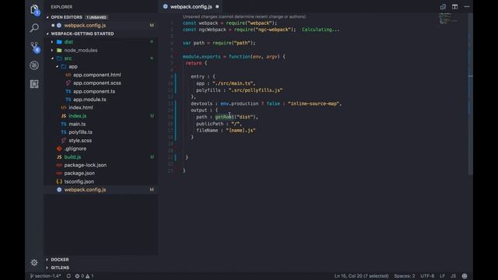Image resolution: width=498 pixels, height=280 pixels.
Task: Click the UTF-8 encoding indicator
Action: point(427,276)
